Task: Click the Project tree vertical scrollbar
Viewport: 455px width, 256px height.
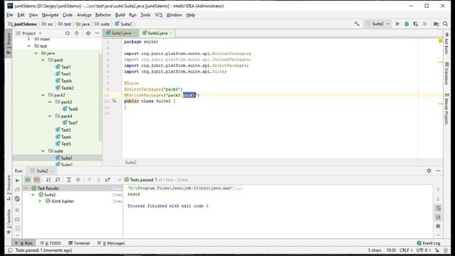Action: click(100, 97)
